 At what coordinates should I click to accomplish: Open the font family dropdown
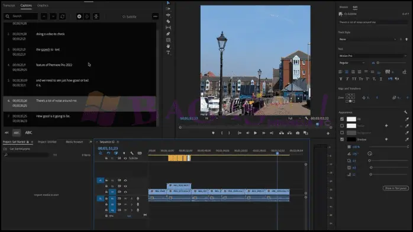tap(373, 56)
